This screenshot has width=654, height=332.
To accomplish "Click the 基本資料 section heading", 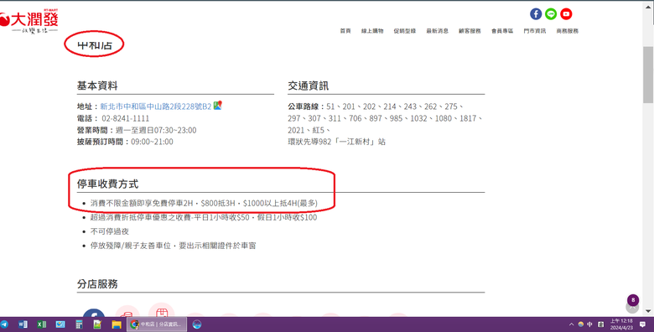I will point(97,86).
